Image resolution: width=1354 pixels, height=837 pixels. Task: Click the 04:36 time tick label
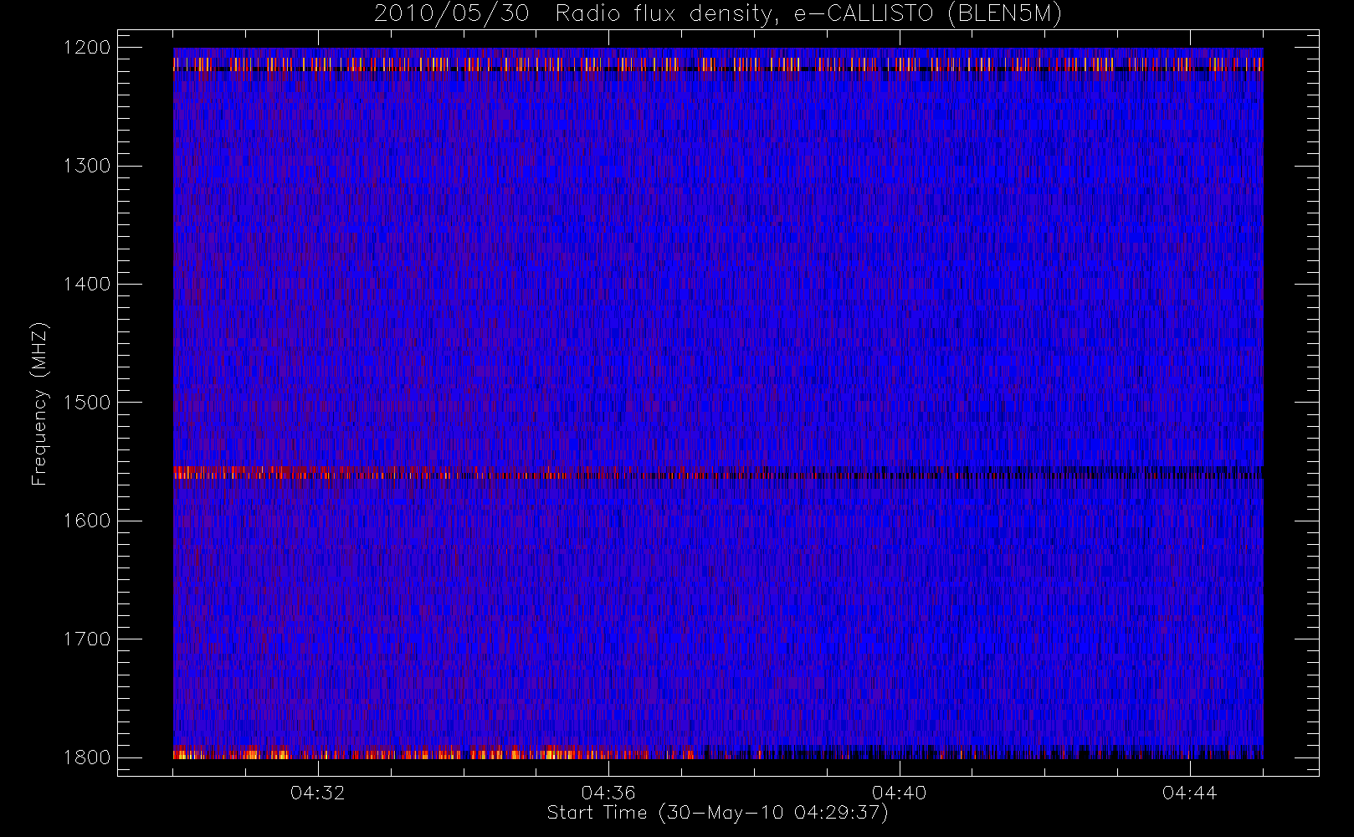coord(608,793)
